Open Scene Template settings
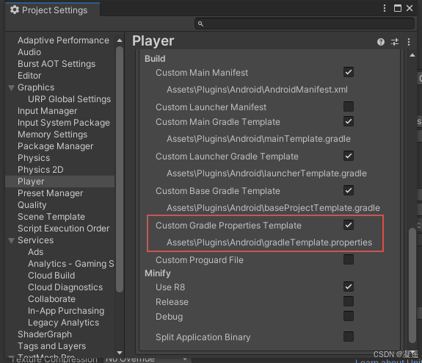This screenshot has height=363, width=422. tap(51, 217)
